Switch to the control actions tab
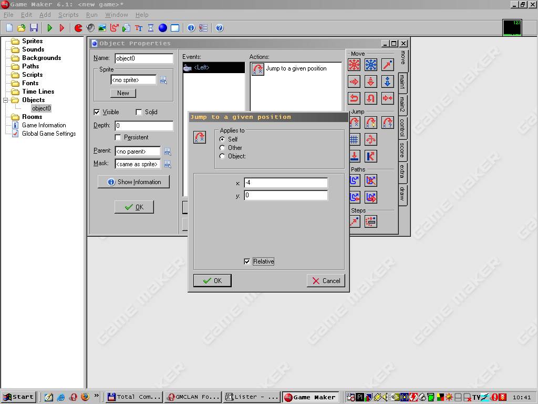 [x=402, y=128]
